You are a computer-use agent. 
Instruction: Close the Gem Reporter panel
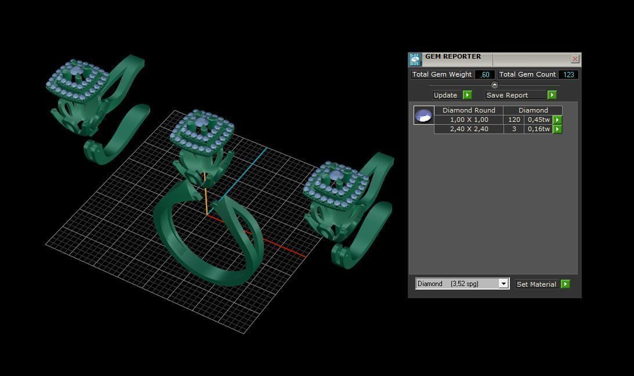[x=575, y=59]
